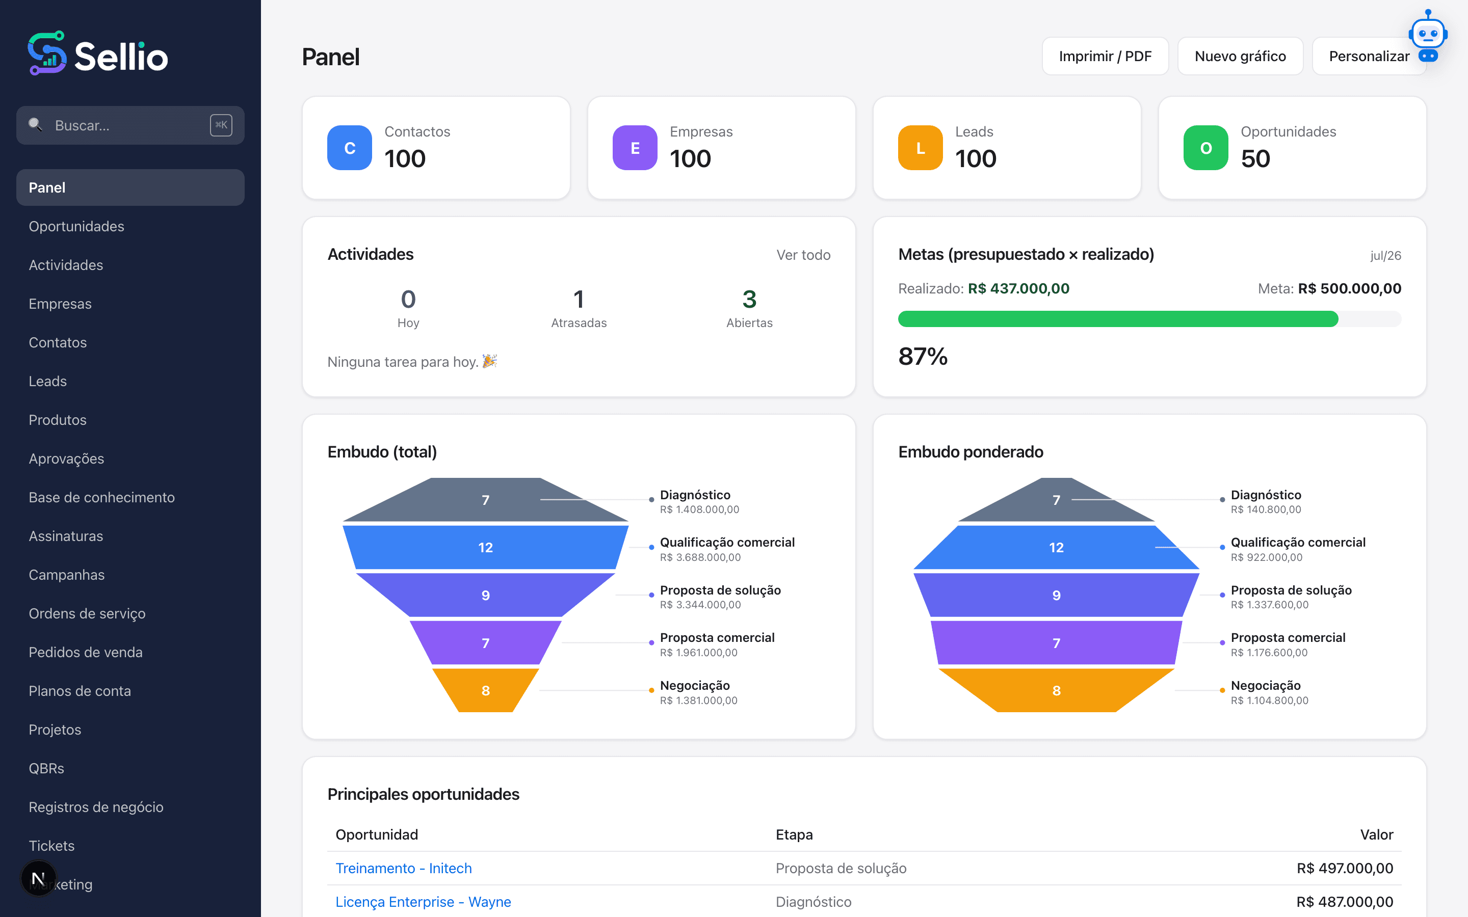Click the Hoy activities count 0
Screen dimensions: 1468x917
408,299
